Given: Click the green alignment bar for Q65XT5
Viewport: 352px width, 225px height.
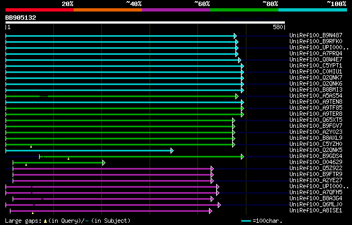Looking at the screenshot, I should point(119,120).
